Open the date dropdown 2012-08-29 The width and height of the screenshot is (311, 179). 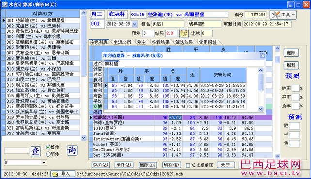tap(135, 24)
